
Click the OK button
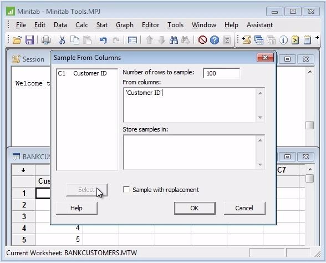[195, 208]
